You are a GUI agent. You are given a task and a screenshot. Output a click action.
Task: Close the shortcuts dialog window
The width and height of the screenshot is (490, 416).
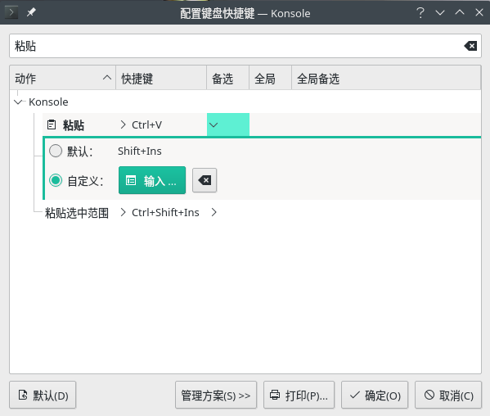(x=479, y=12)
